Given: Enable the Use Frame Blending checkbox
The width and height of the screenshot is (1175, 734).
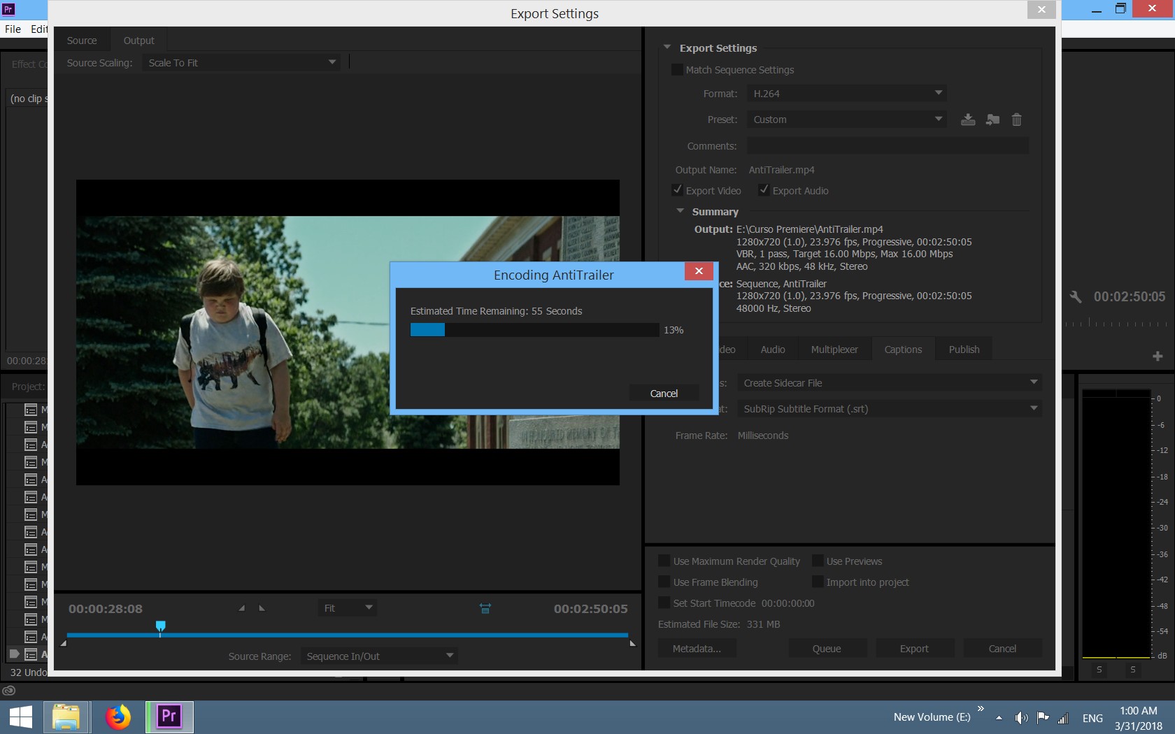Looking at the screenshot, I should coord(664,582).
